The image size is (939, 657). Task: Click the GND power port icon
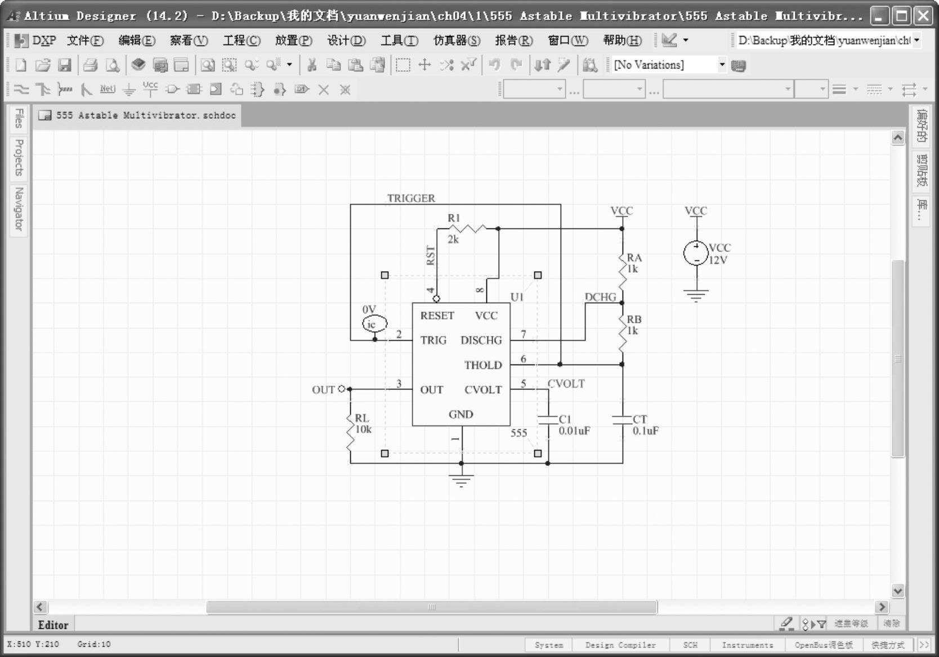point(129,89)
